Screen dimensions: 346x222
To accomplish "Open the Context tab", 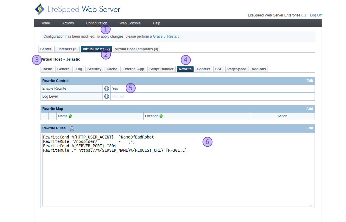I will click(x=203, y=69).
